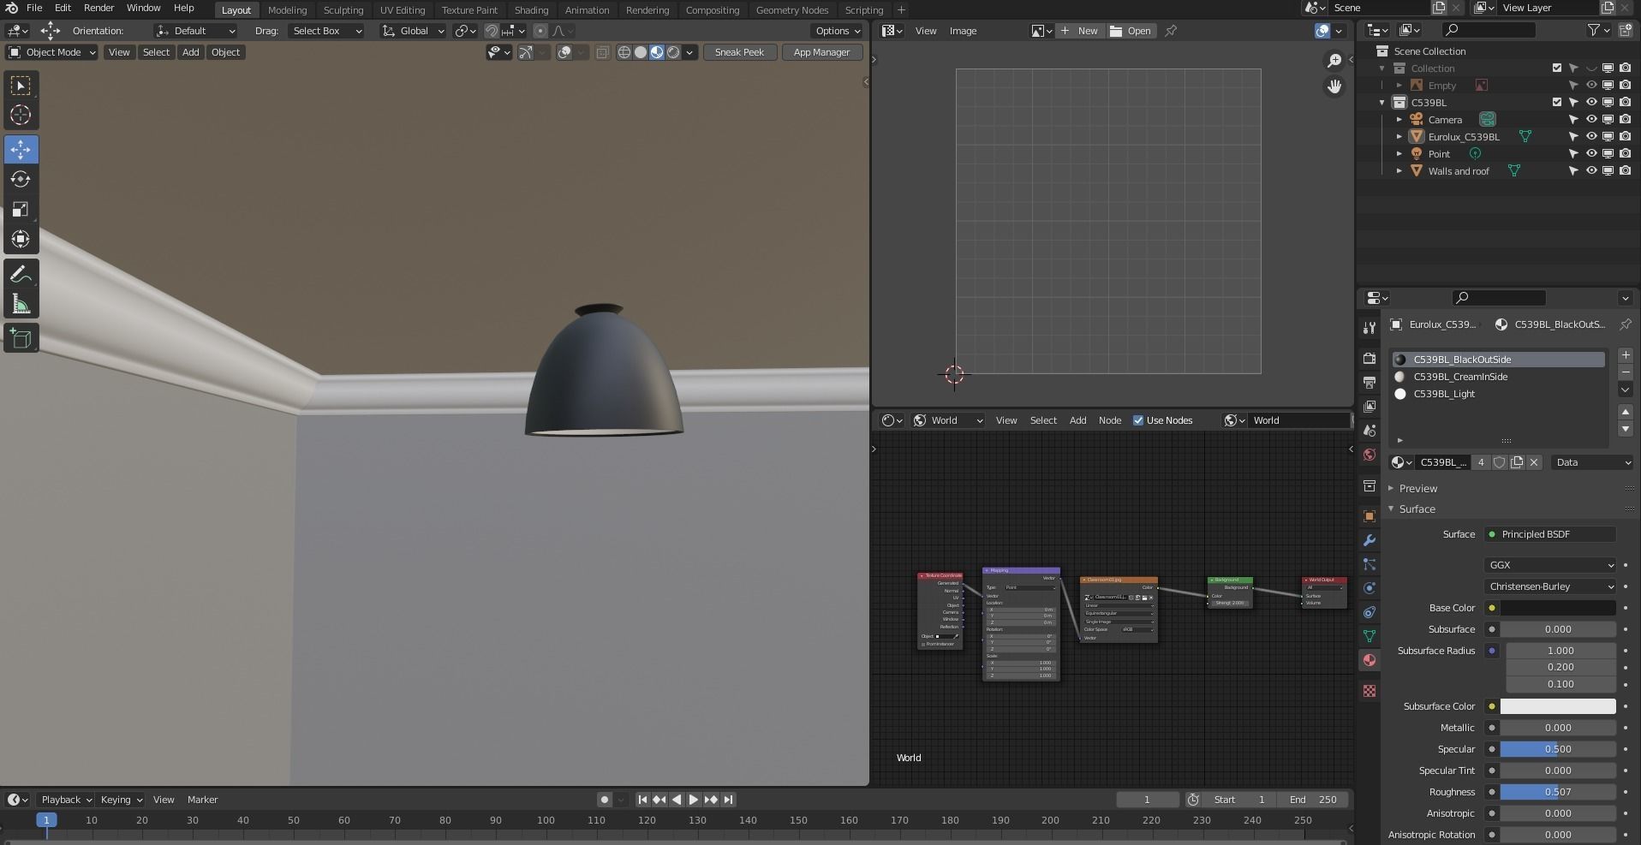Open the viewport Add menu

coord(190,52)
